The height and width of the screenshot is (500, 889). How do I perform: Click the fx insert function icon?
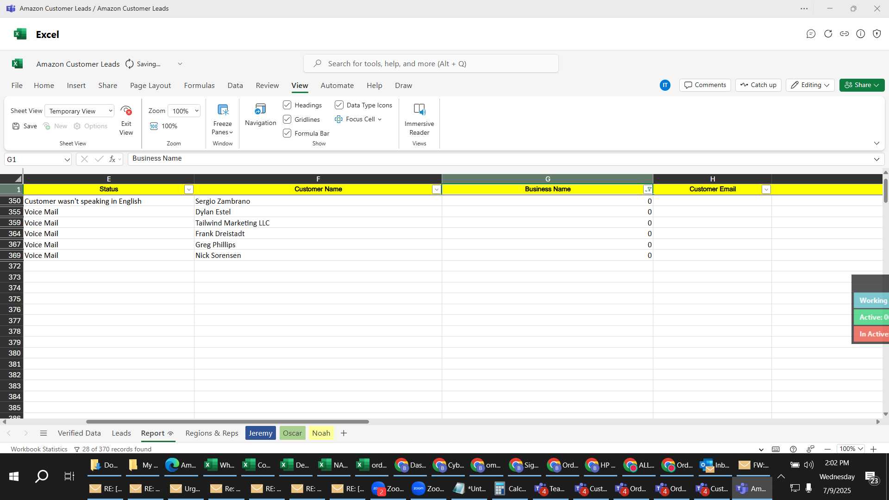(x=112, y=159)
